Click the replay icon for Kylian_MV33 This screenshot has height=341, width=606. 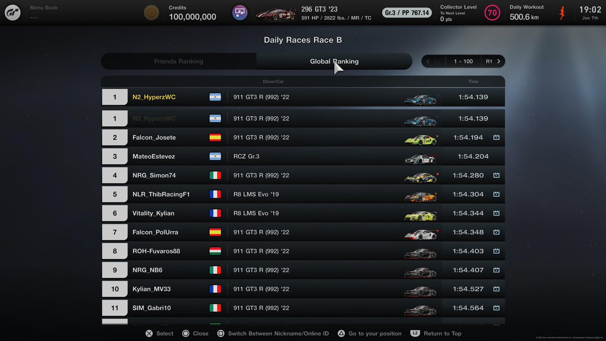pos(496,289)
